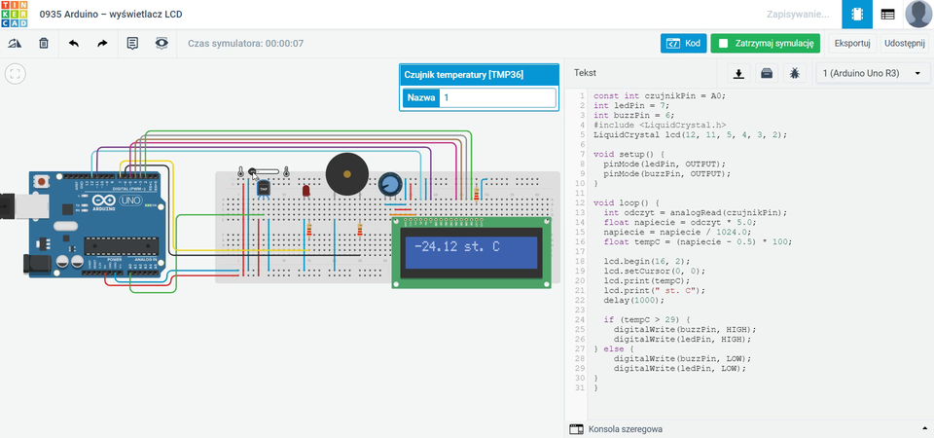Viewport: 934px width, 438px height.
Task: Click the temperature sensor slider handle
Action: point(253,172)
